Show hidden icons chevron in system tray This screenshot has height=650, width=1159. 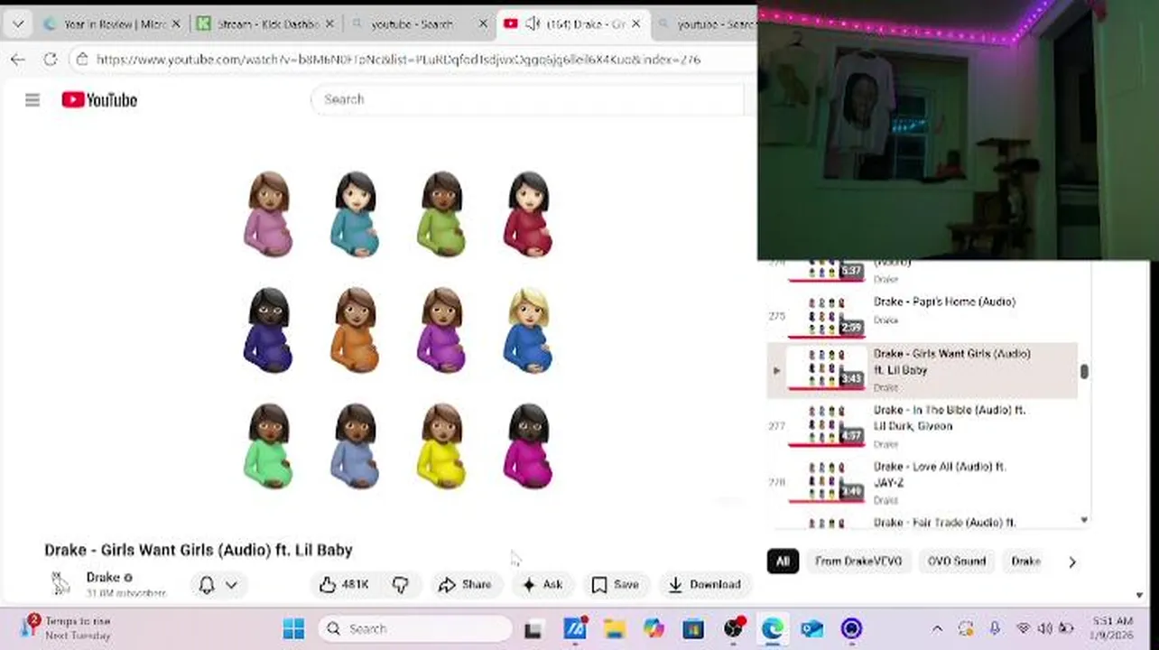[937, 629]
